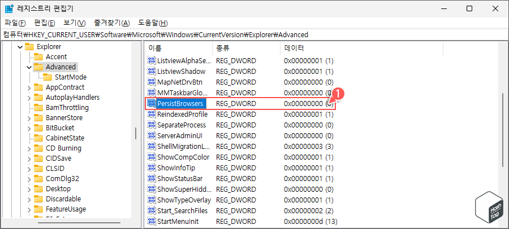Select the CabinetState key label
Screen dimensions: 509x229
(x=65, y=138)
